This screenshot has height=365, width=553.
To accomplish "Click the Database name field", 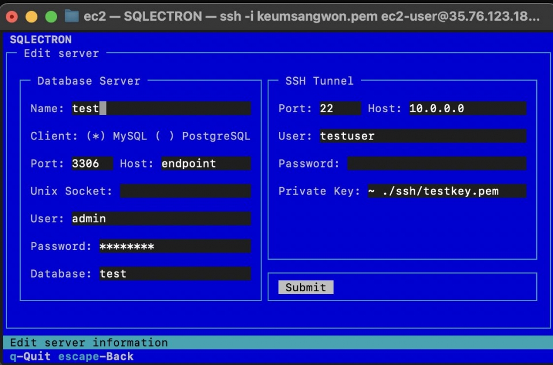I will (175, 274).
